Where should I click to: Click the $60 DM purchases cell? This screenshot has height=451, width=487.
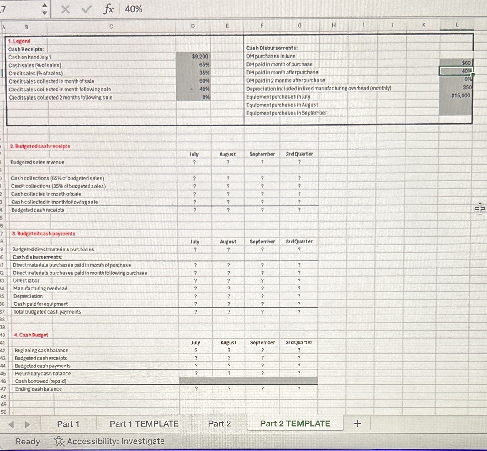[456, 63]
